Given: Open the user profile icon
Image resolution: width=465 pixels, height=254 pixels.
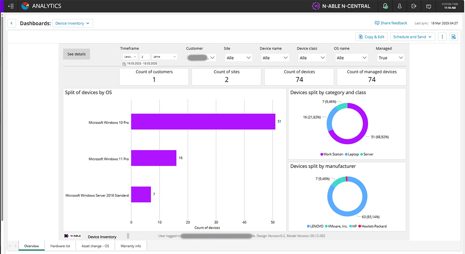Looking at the screenshot, I should pos(399,6).
